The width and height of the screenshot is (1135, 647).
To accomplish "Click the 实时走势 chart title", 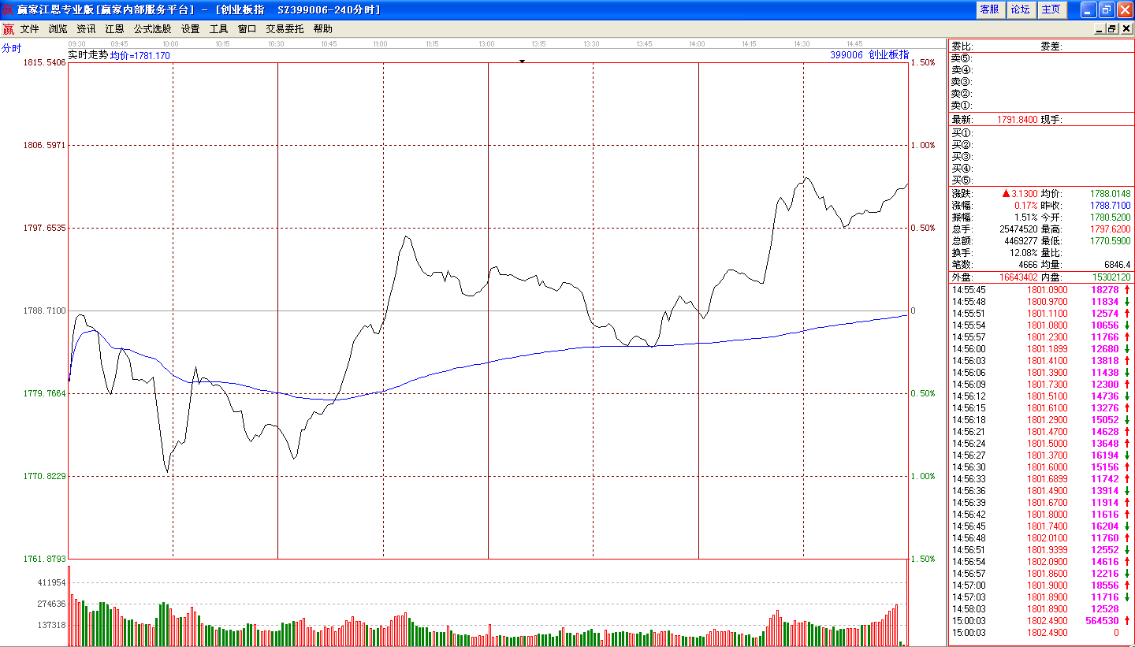I will [x=87, y=55].
